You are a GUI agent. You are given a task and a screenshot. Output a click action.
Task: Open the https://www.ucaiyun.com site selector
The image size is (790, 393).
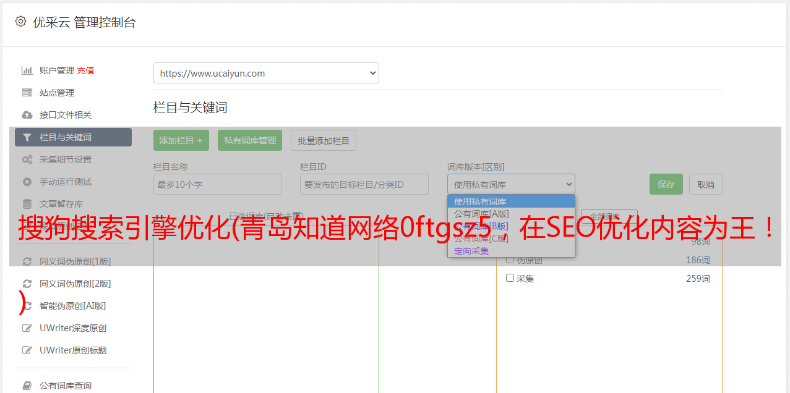pos(266,73)
